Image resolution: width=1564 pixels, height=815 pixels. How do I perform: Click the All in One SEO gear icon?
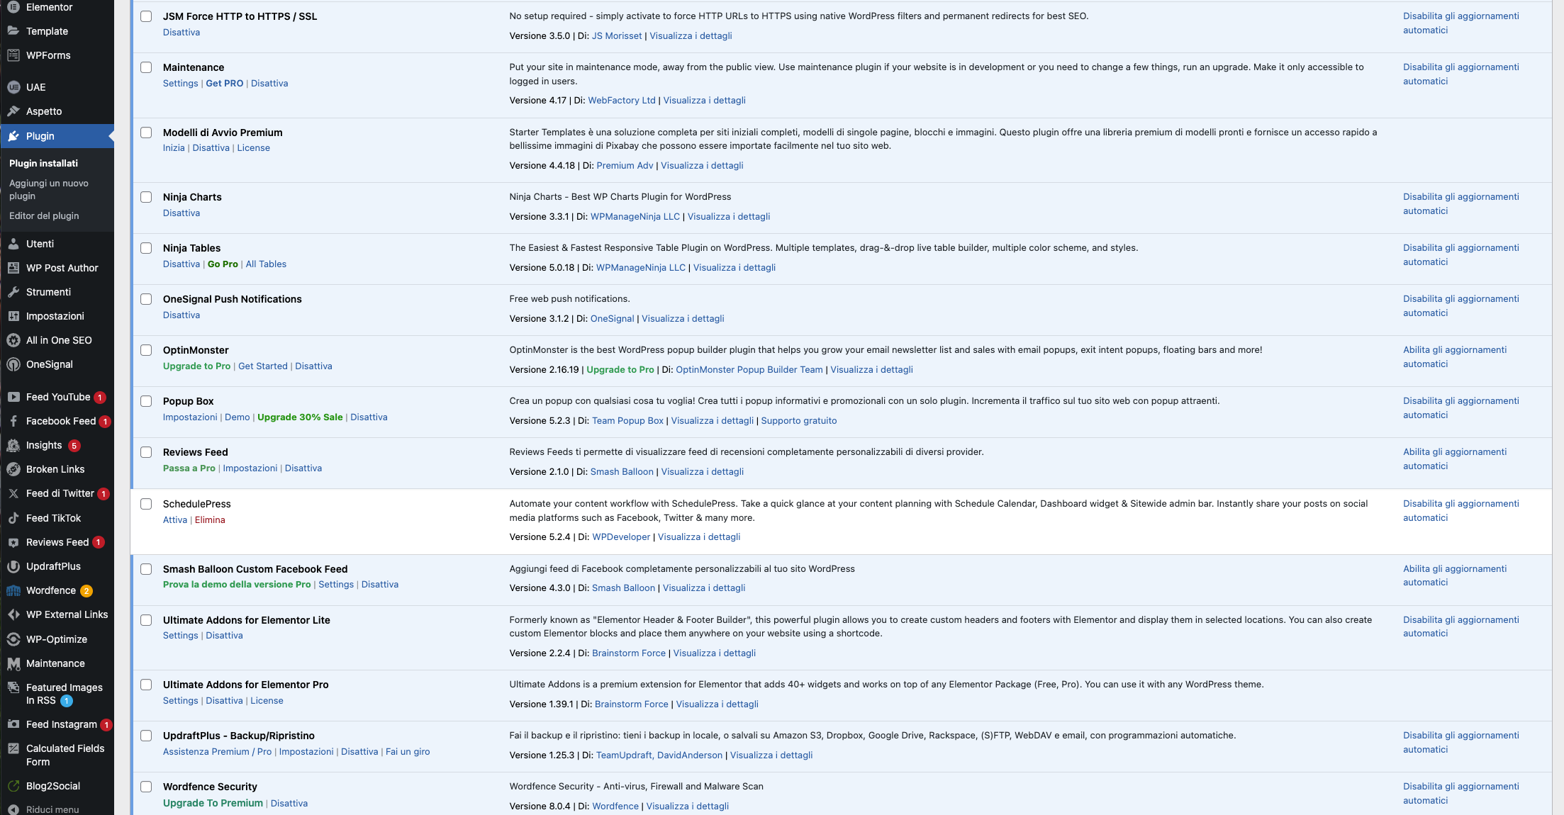click(13, 340)
